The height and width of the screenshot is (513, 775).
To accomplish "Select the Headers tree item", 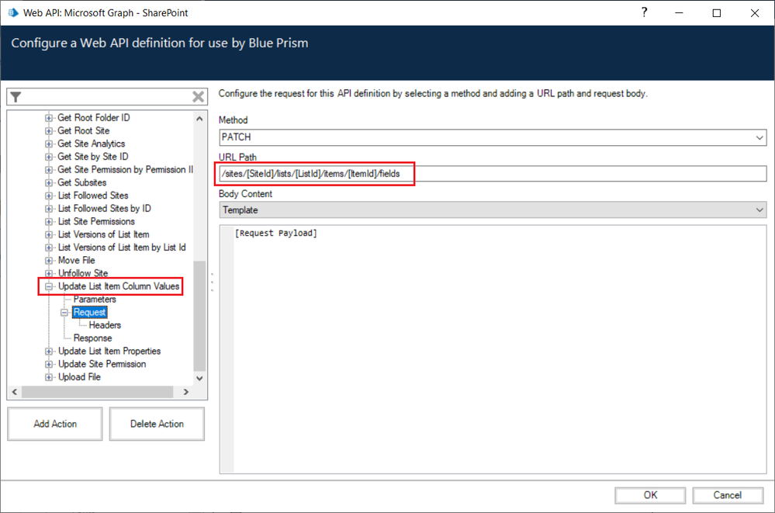I will (105, 325).
